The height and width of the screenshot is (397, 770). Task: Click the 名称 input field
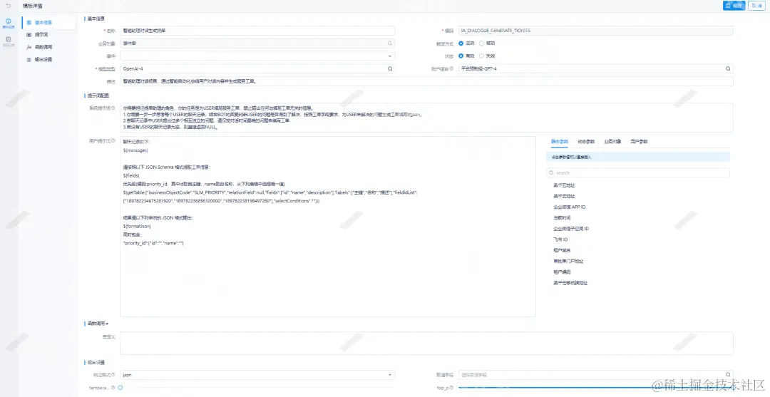click(257, 31)
